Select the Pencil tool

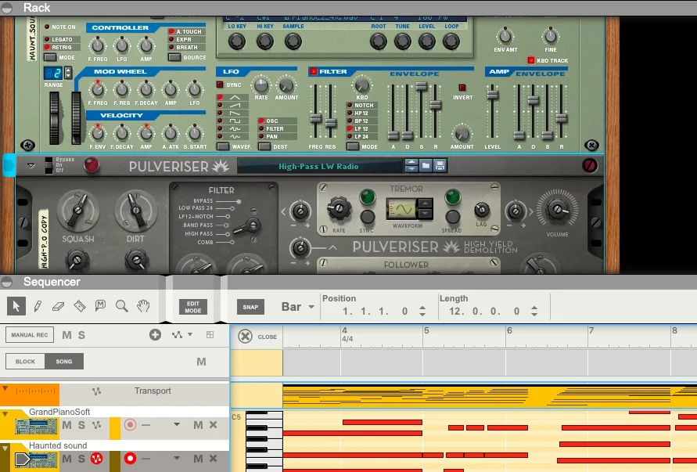pyautogui.click(x=38, y=306)
